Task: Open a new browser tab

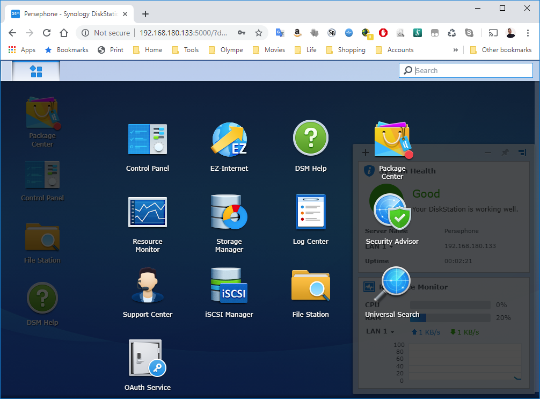Action: pyautogui.click(x=145, y=14)
